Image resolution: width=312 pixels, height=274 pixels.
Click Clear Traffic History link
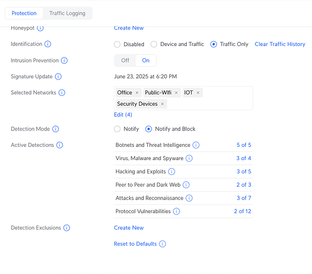(x=280, y=44)
